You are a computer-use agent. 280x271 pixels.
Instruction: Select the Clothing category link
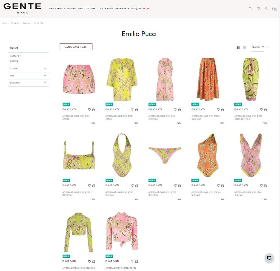point(14,61)
